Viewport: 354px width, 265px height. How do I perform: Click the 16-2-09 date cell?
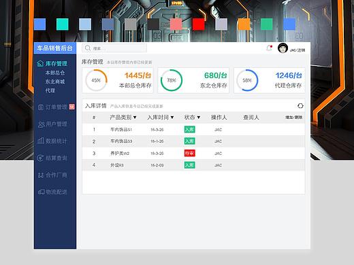pos(157,165)
